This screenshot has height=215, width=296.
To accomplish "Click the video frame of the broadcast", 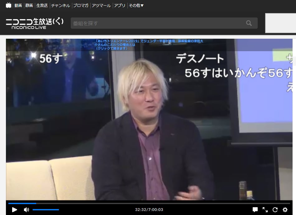I will [x=149, y=120].
